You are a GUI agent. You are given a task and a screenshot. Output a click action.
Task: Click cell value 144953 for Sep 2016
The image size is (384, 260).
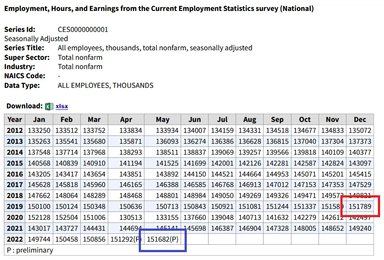[x=277, y=174]
